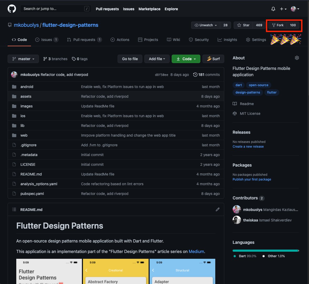Viewport: 309px width, 284px height.
Task: Open the analysis_options.yaml file
Action: (39, 184)
